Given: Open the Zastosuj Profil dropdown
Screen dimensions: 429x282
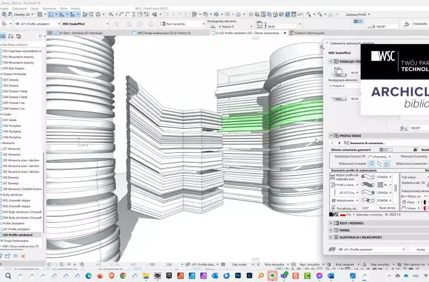Looking at the screenshot, I should point(357,15).
